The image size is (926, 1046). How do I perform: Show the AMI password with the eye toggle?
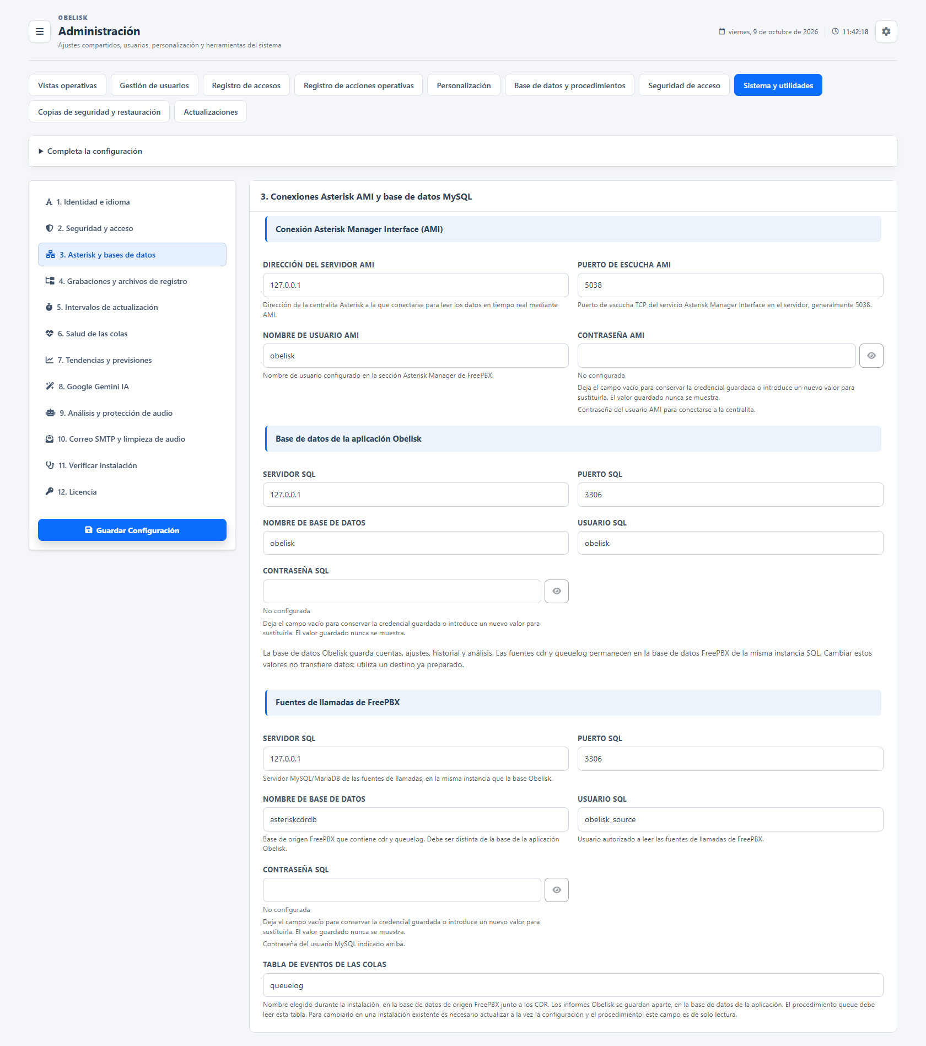click(x=871, y=356)
